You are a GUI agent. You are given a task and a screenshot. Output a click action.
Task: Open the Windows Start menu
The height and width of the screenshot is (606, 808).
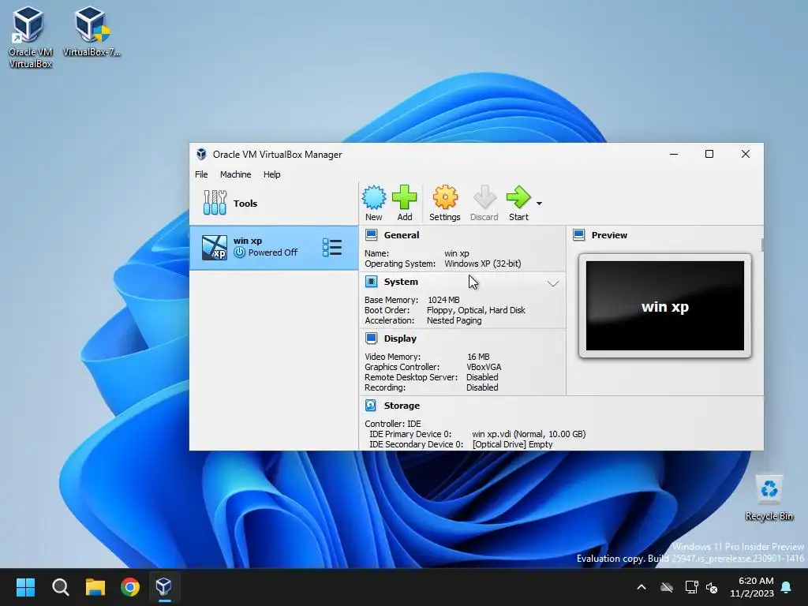(25, 587)
